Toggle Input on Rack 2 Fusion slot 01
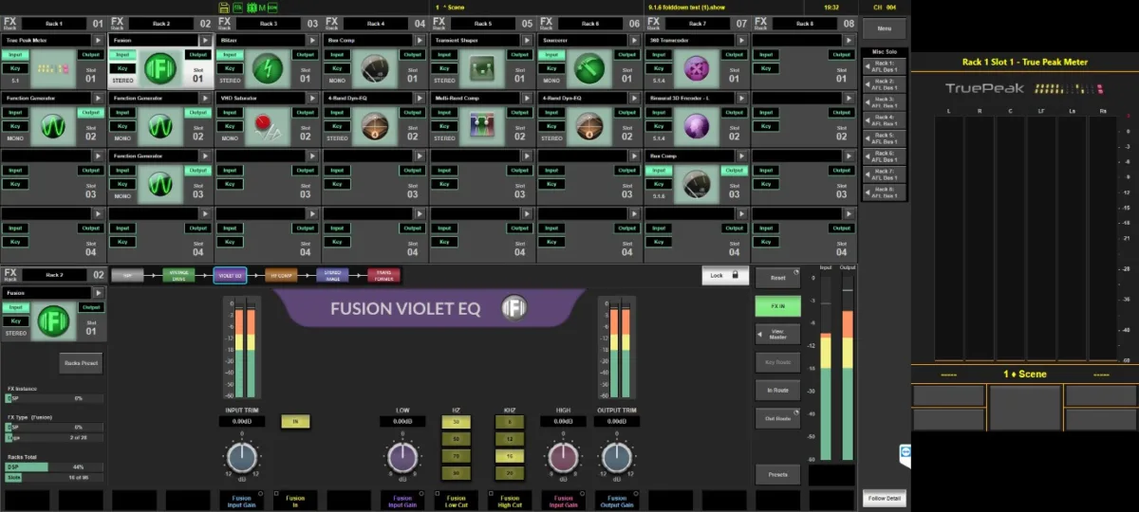Screen dimensions: 1139x512 click(122, 55)
